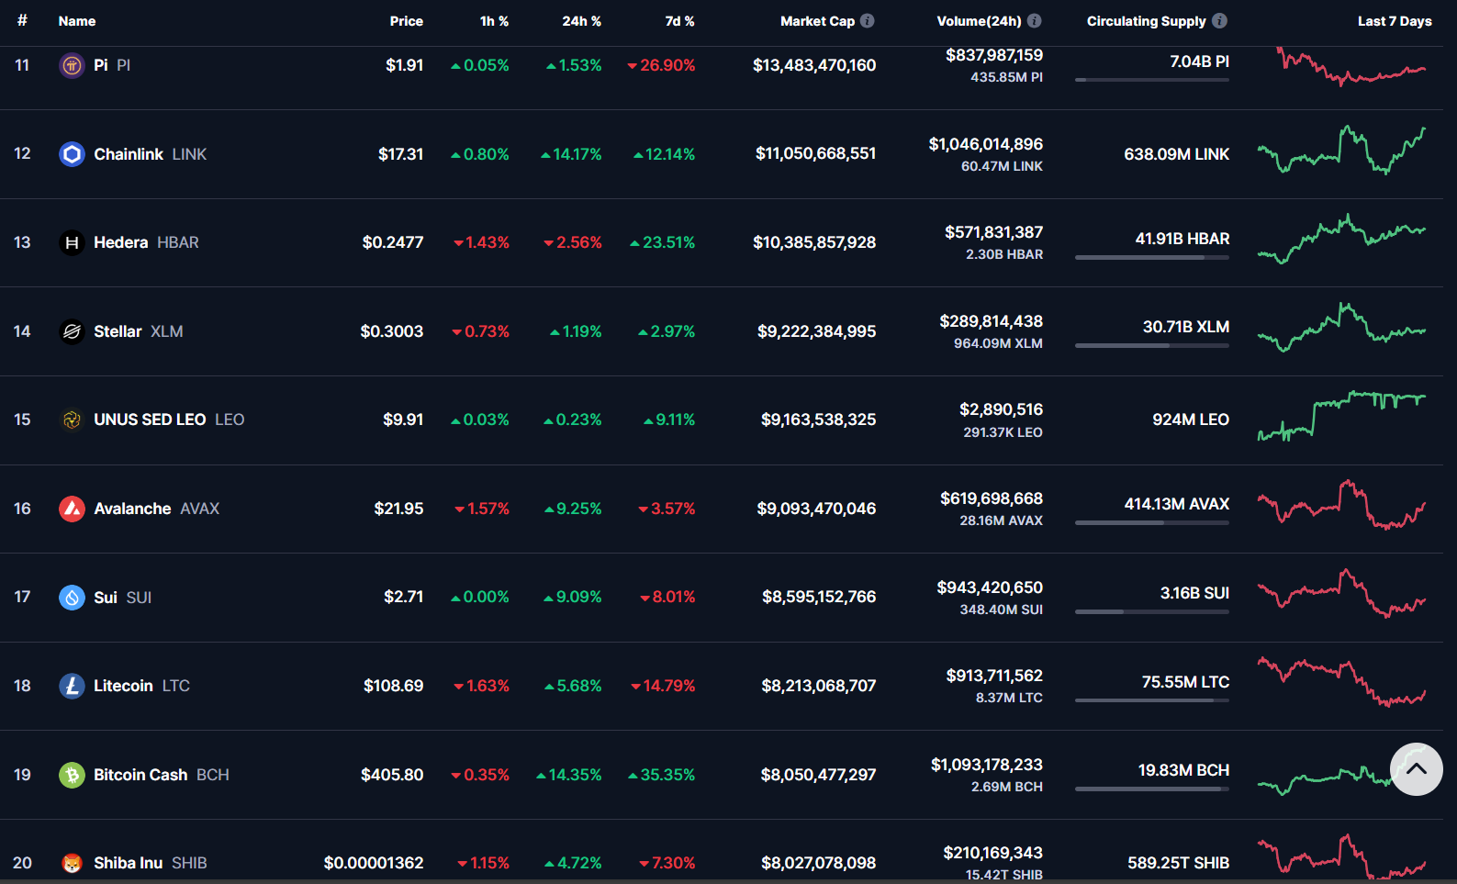This screenshot has height=884, width=1457.
Task: Open the Chainlink LINK coin page
Action: [x=151, y=154]
